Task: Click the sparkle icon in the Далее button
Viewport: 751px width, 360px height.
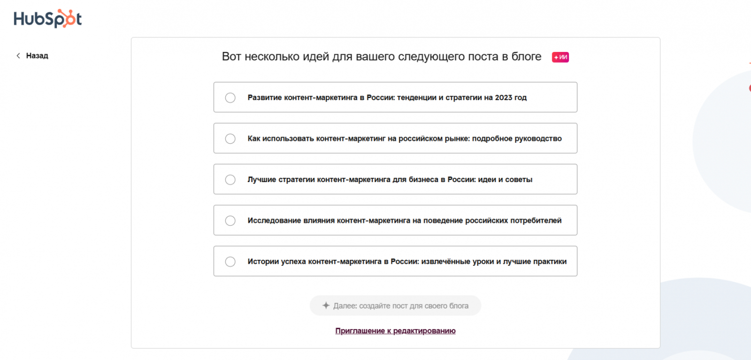Action: click(326, 305)
